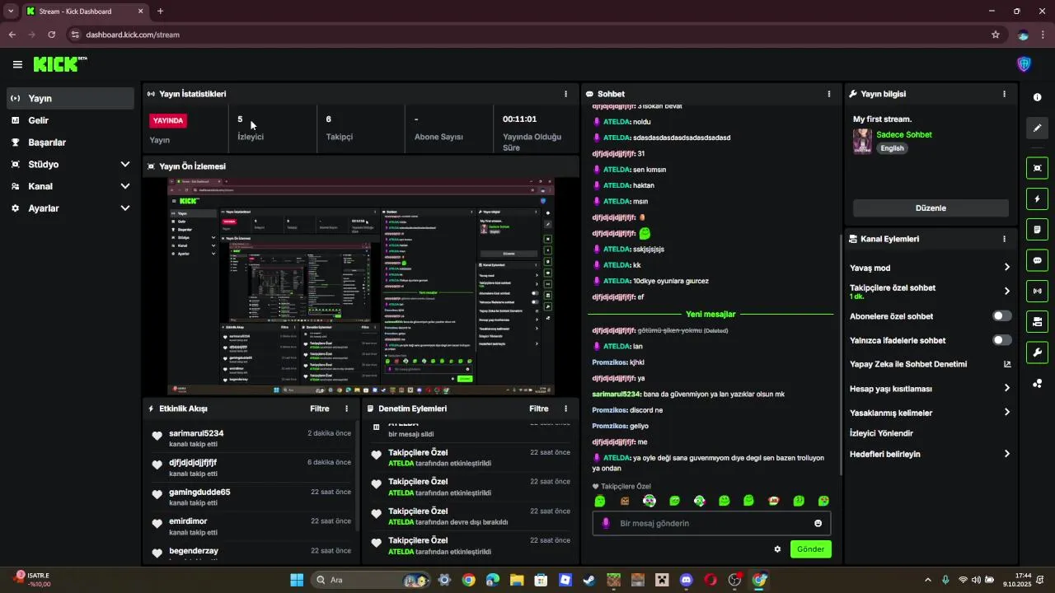Viewport: 1055px width, 593px height.
Task: Click the broadcast signal icon in the right rail
Action: point(1037,291)
